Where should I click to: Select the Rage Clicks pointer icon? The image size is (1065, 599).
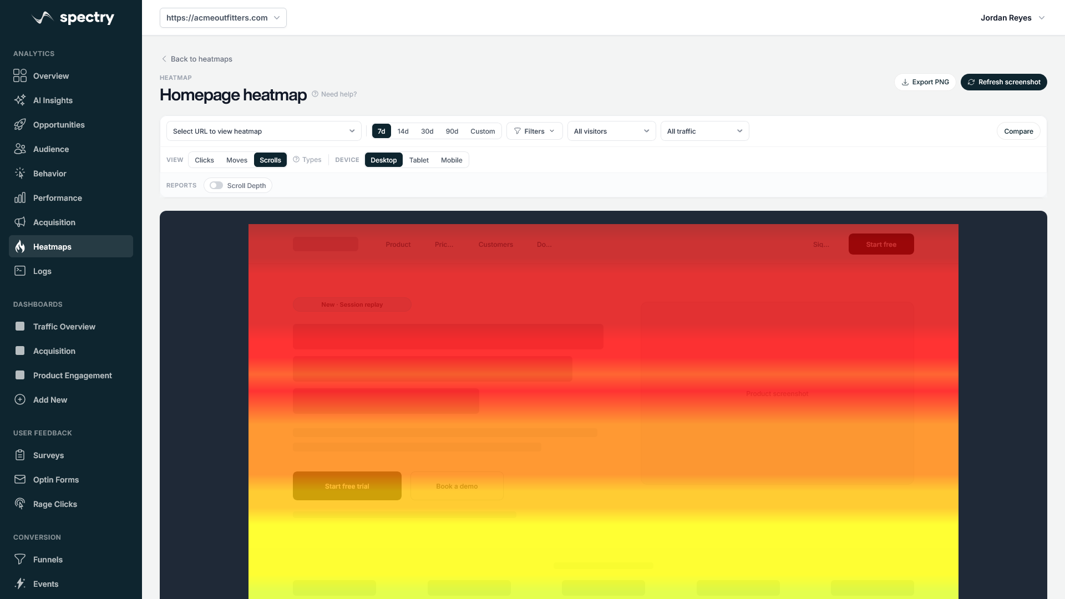[x=20, y=504]
